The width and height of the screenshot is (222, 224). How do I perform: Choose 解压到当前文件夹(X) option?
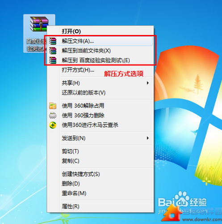coord(101,51)
